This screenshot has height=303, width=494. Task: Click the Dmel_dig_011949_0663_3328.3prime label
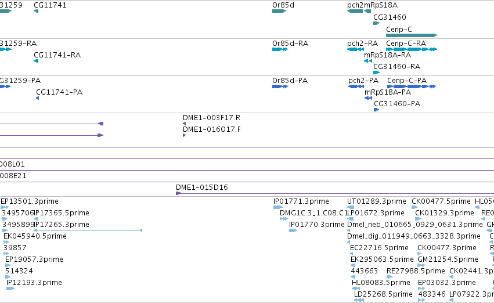414,236
